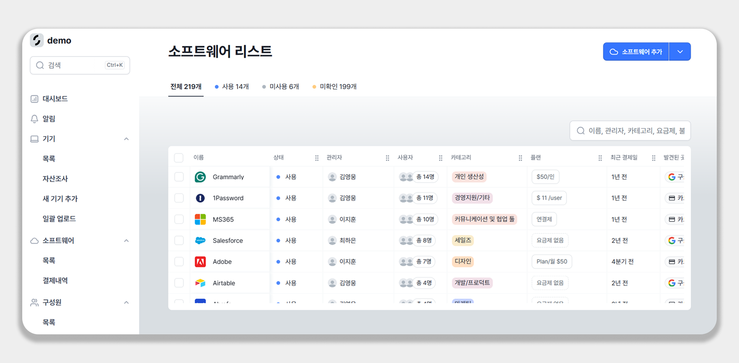
Task: Click the 개인 생산성 category tag
Action: [x=469, y=177]
